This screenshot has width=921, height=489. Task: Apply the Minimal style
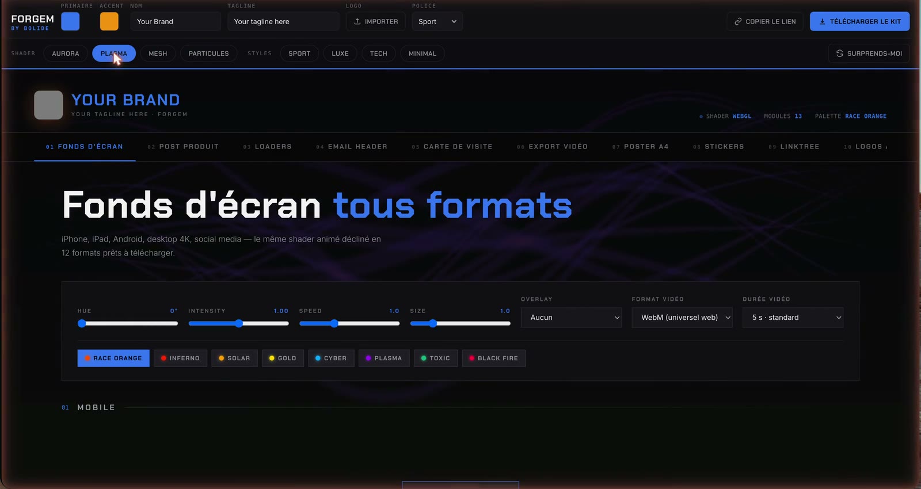coord(423,54)
